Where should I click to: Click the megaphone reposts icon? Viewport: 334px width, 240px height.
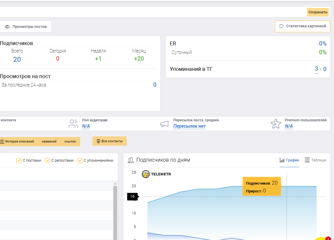(164, 124)
